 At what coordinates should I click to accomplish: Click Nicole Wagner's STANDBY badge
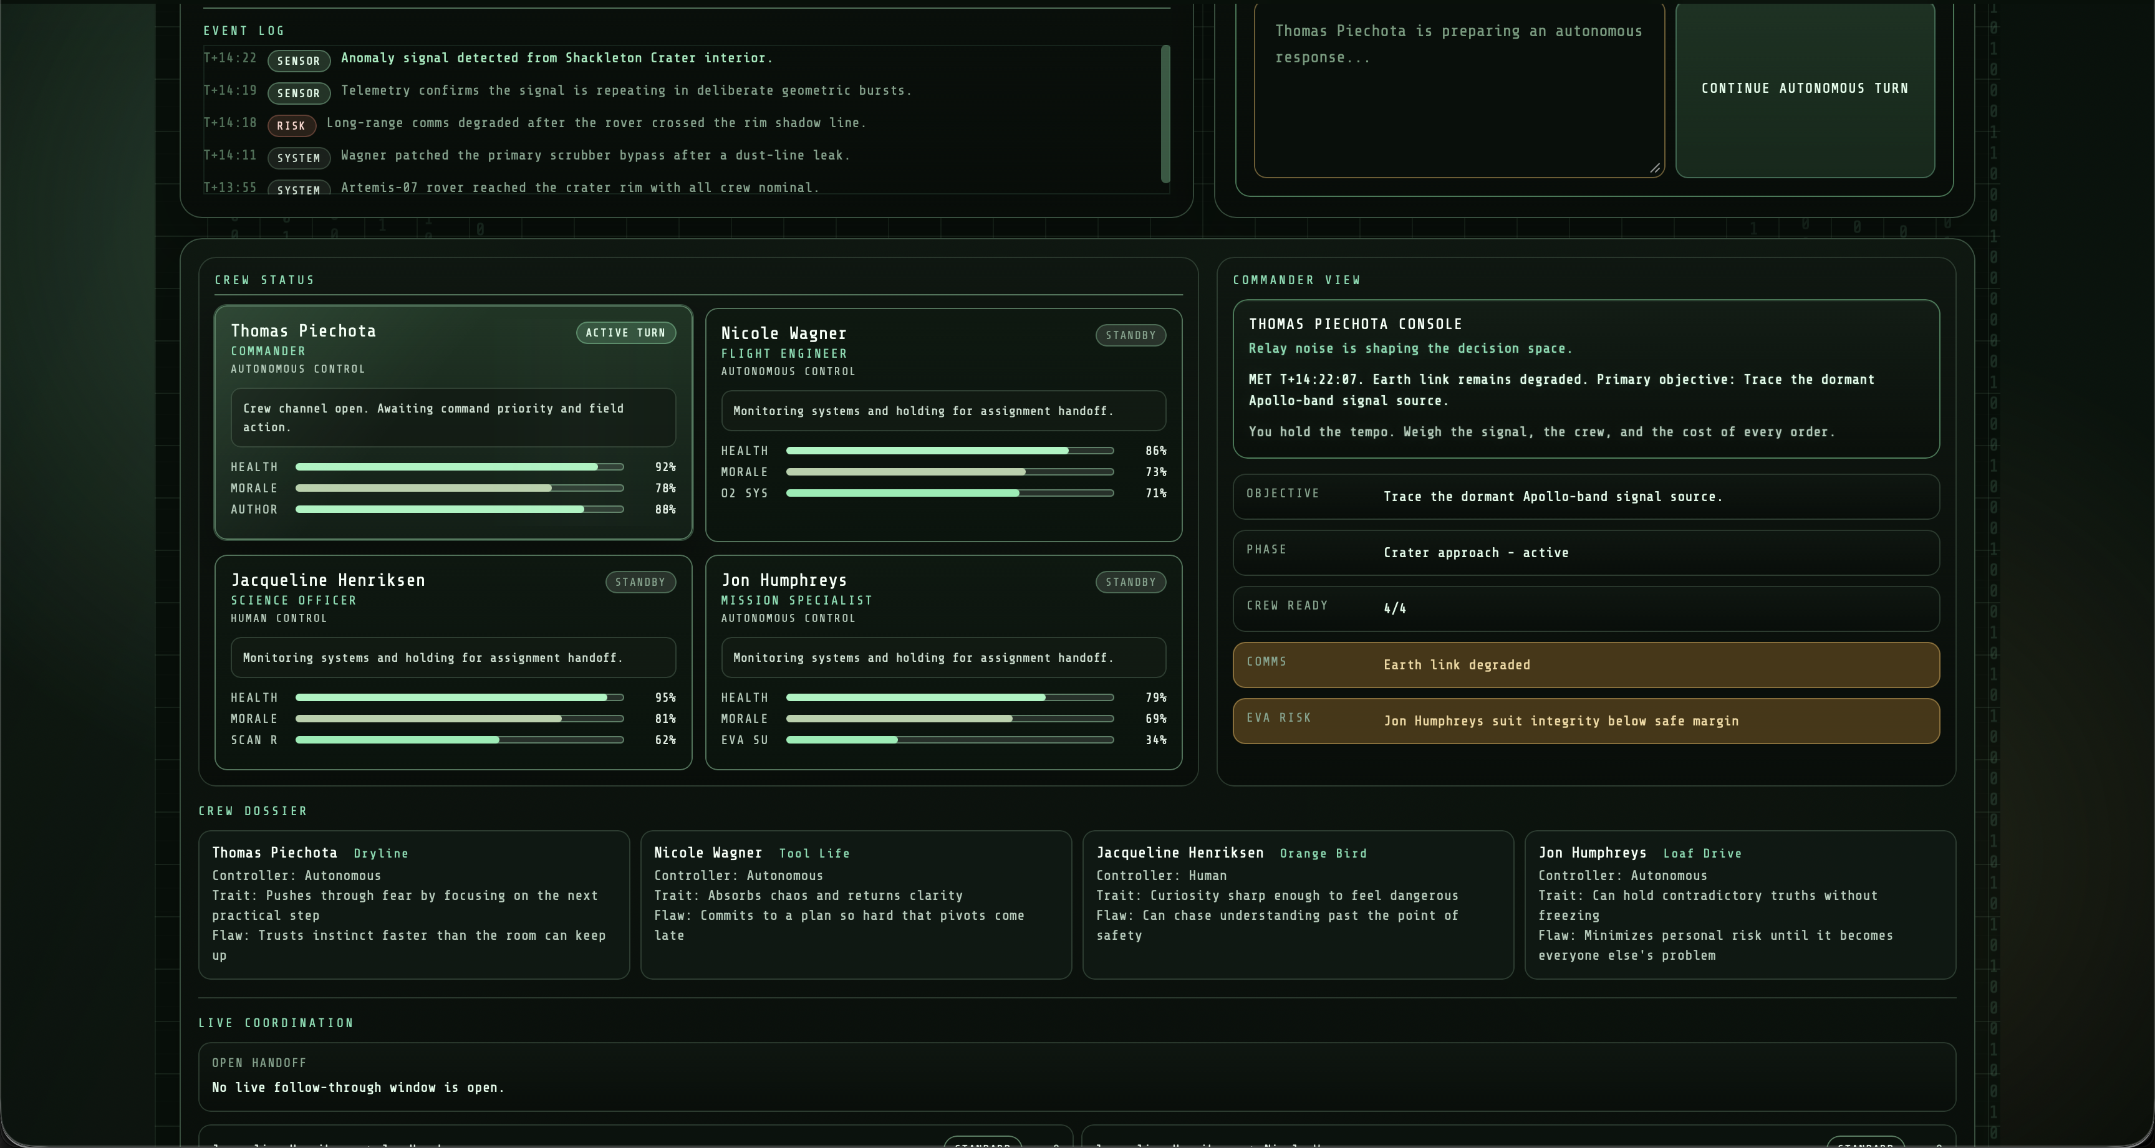[x=1131, y=335]
